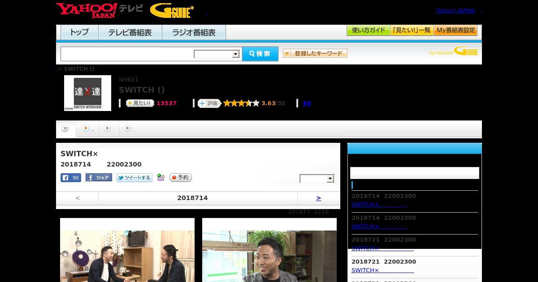Open third SWITCH× sidebar link under 2018721
Image resolution: width=538 pixels, height=282 pixels.
pos(382,248)
